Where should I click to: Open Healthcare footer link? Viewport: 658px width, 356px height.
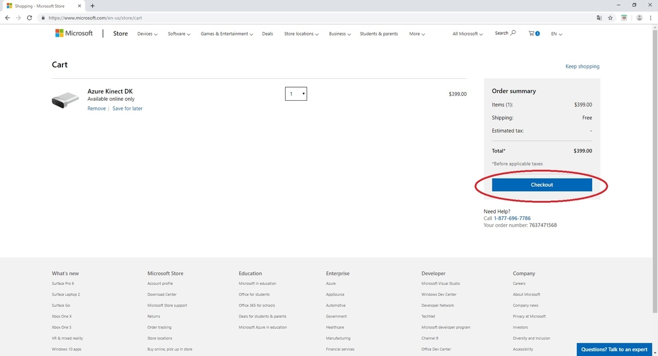click(335, 328)
